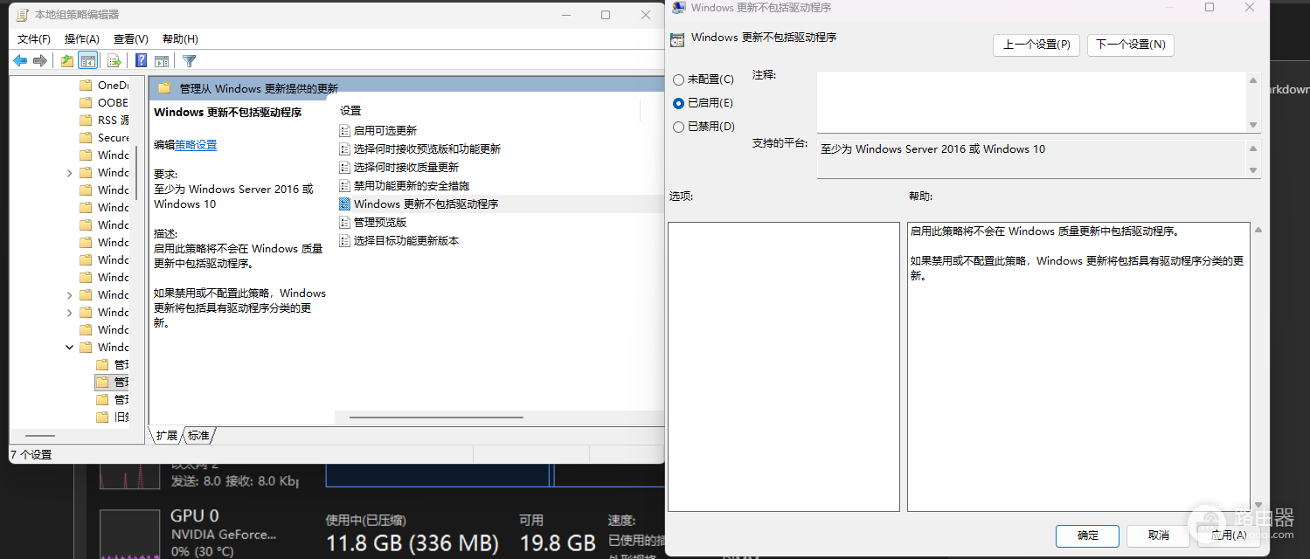
Task: Click the OOBE folder icon in tree
Action: (x=86, y=102)
